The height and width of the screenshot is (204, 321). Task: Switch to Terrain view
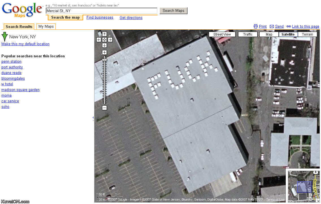pos(307,34)
